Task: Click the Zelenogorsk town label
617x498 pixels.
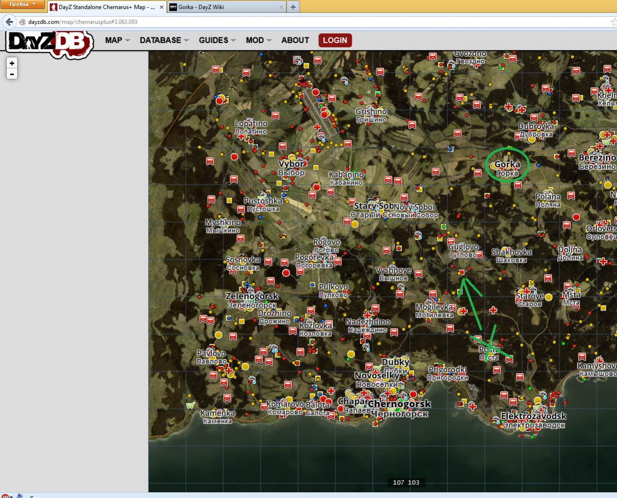Action: coord(252,300)
